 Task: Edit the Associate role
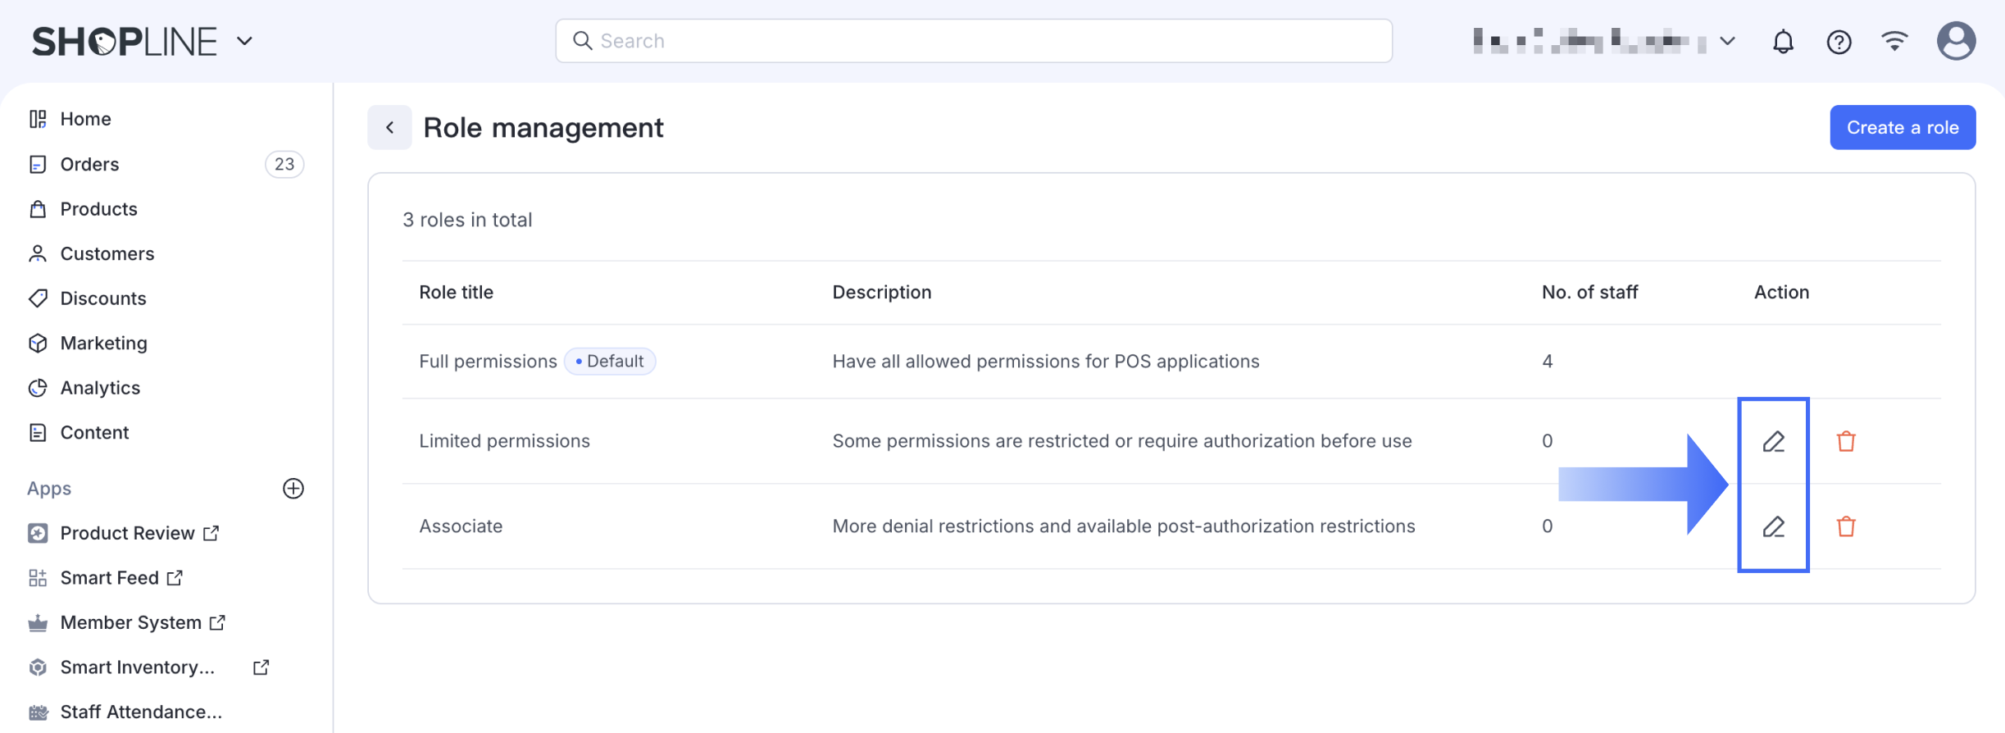[1773, 526]
